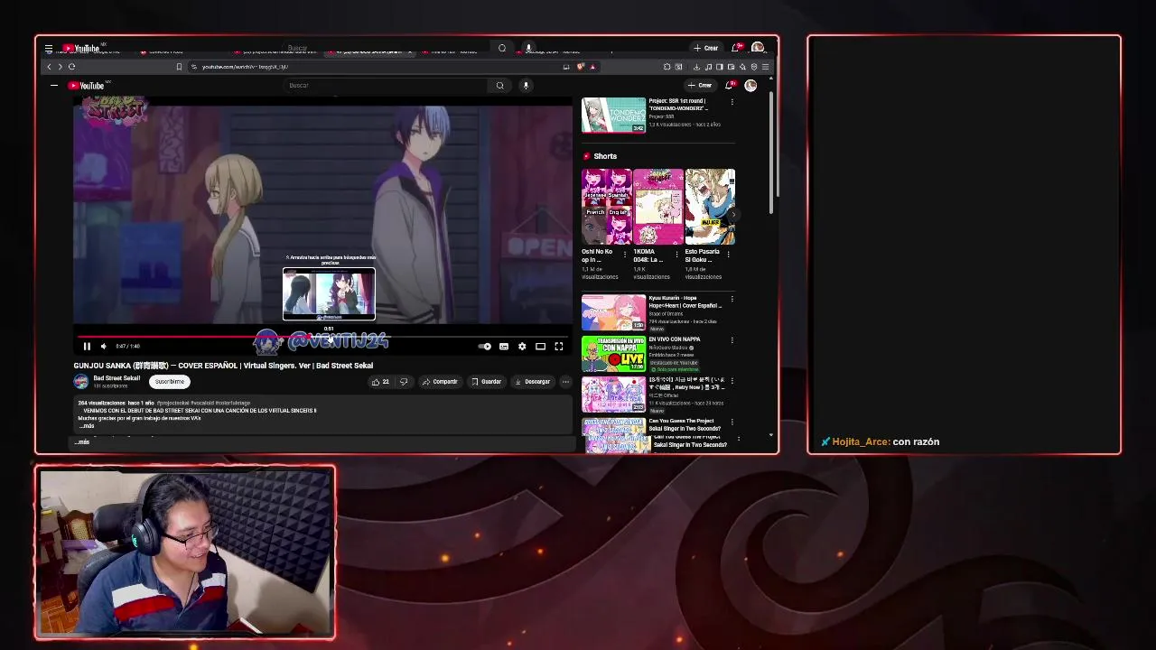
Task: Click the GUNJOU SANKA video title
Action: pyautogui.click(x=223, y=366)
